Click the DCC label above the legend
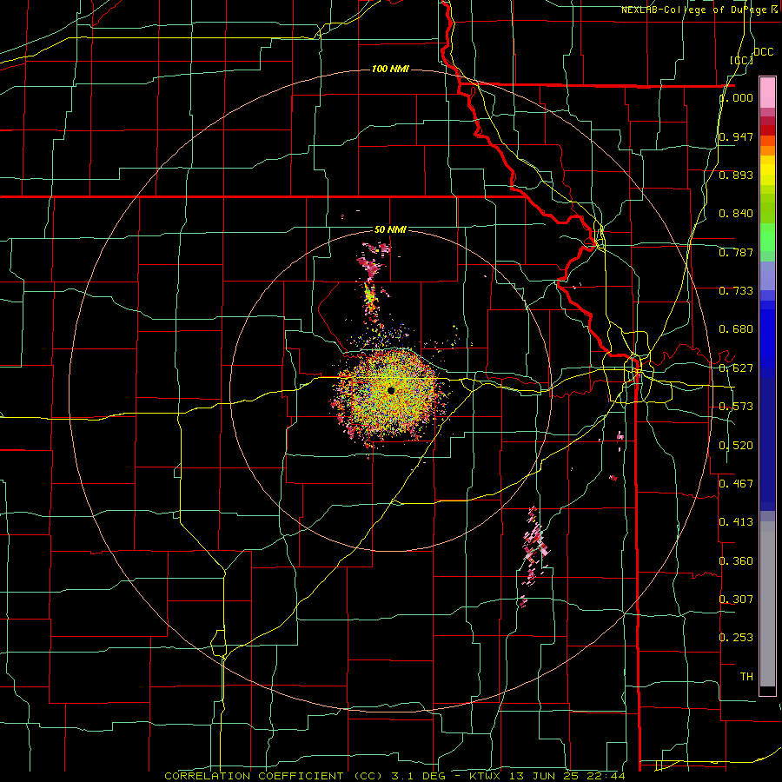 pyautogui.click(x=763, y=52)
